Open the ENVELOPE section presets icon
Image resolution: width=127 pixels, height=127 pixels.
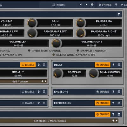coord(119,92)
